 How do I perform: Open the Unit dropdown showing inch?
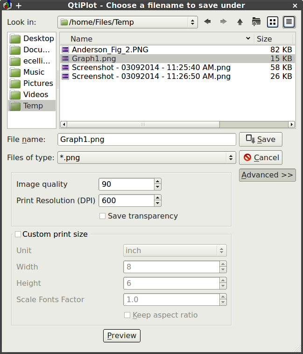175,251
